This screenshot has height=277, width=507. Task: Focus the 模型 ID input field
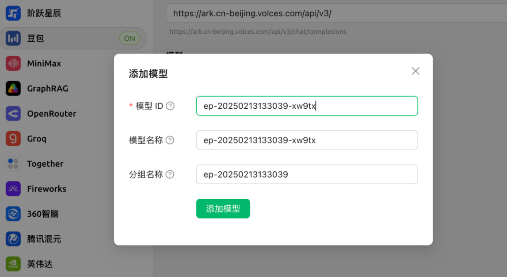click(x=307, y=106)
